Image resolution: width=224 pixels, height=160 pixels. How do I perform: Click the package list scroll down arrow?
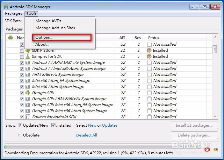[215, 117]
